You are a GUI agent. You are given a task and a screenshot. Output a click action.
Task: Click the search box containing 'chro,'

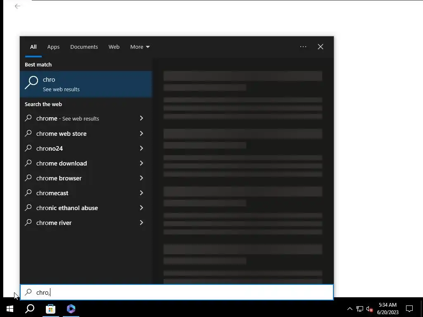click(177, 292)
